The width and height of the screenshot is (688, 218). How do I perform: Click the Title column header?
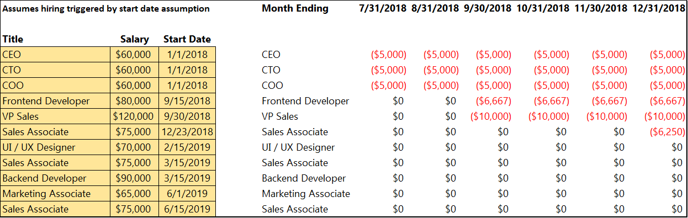[13, 39]
